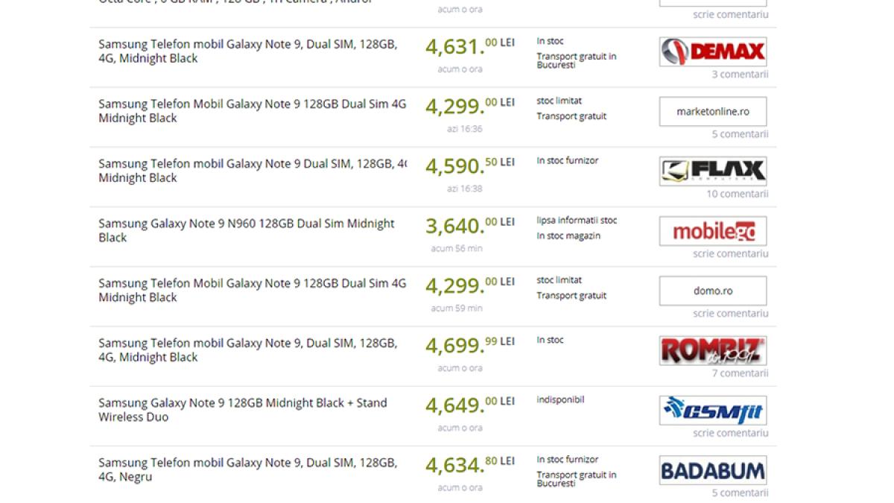Open the mobilego store logo
This screenshot has height=503, width=894.
pos(712,231)
